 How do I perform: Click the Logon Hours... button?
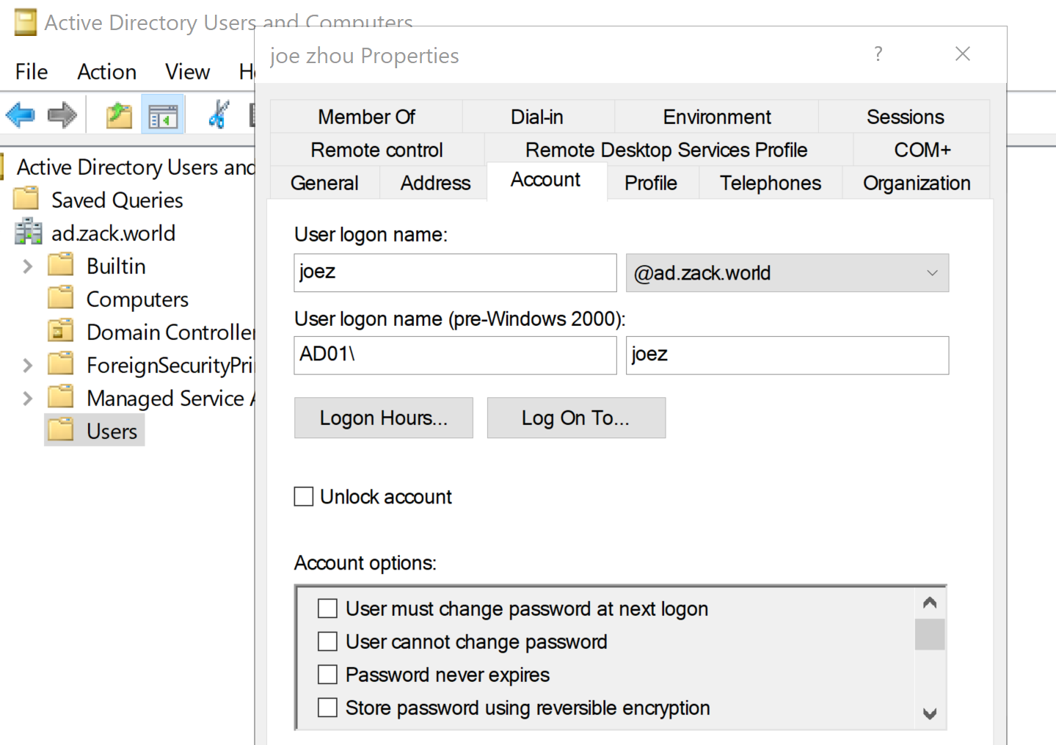[384, 418]
